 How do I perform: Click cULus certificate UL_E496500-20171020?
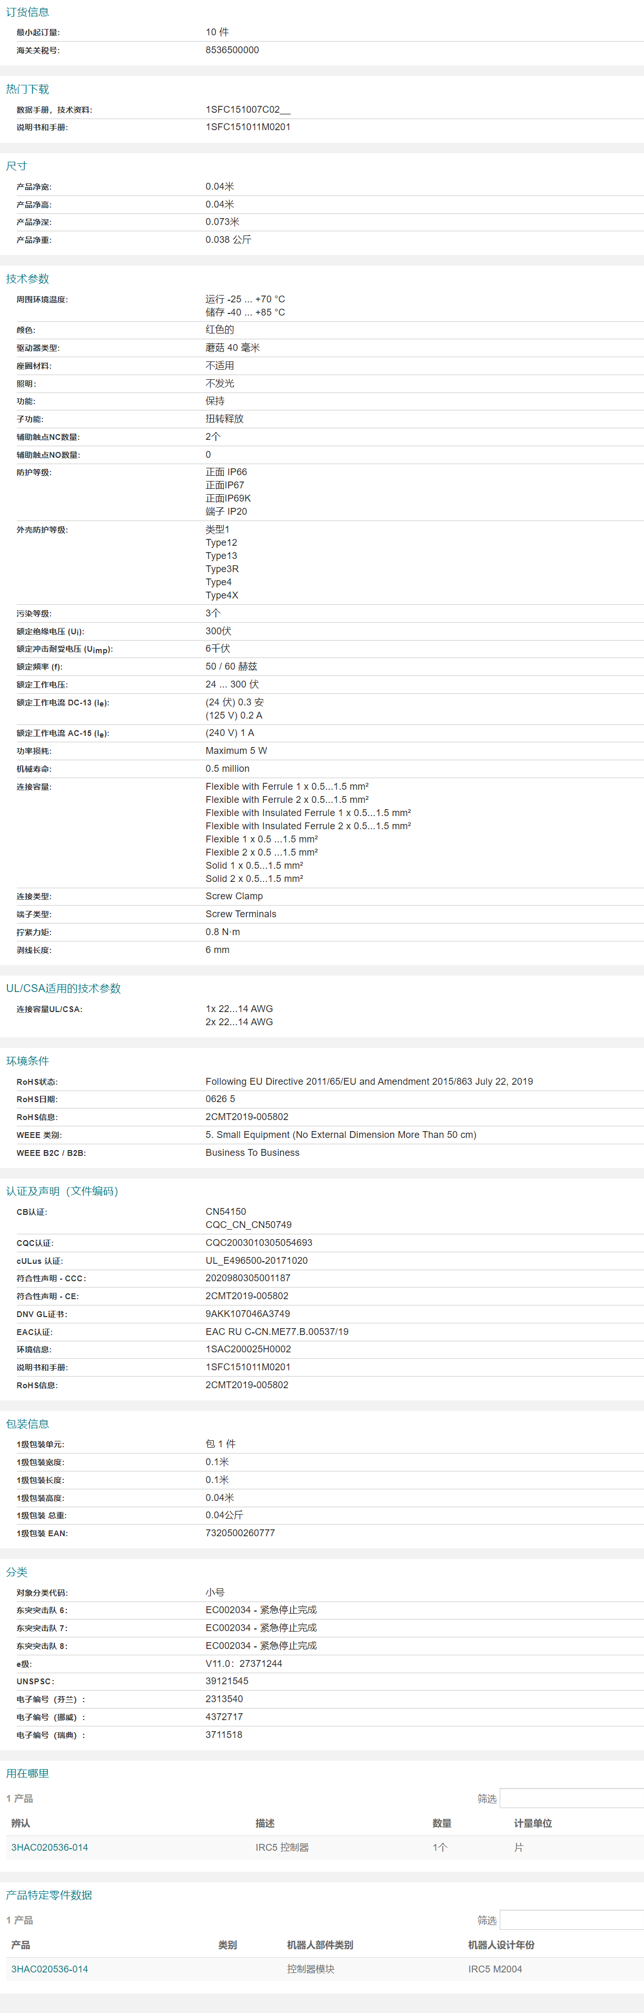[x=256, y=1261]
